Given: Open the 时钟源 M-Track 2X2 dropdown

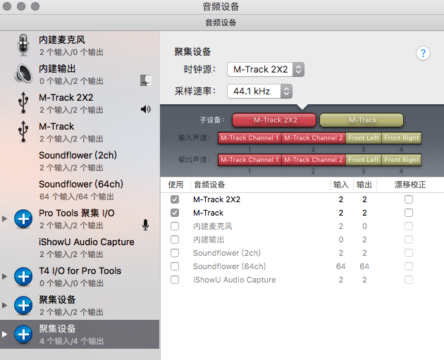Looking at the screenshot, I should click(x=266, y=69).
